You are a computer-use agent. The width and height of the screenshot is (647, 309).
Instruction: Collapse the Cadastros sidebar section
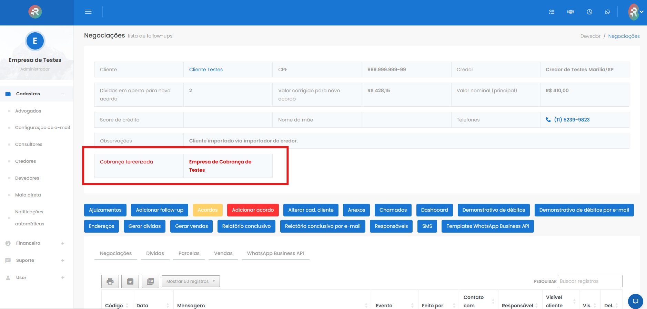tap(63, 94)
